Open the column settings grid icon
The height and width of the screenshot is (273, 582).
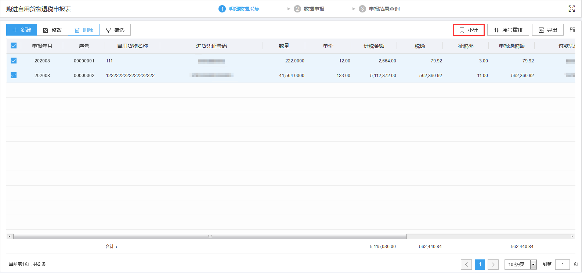[x=572, y=30]
